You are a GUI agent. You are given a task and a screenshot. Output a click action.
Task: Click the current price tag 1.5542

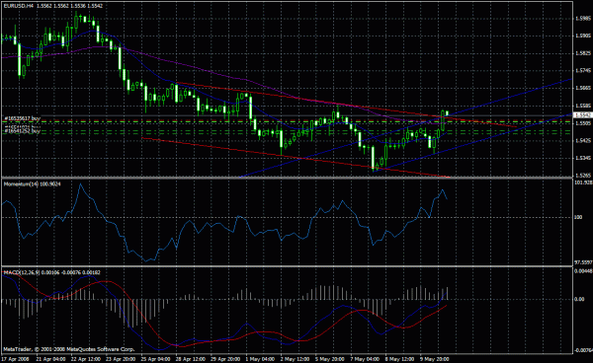[583, 115]
